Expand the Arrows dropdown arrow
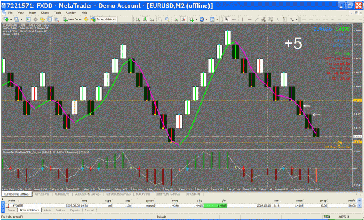364x220 pixels. [x=296, y=19]
